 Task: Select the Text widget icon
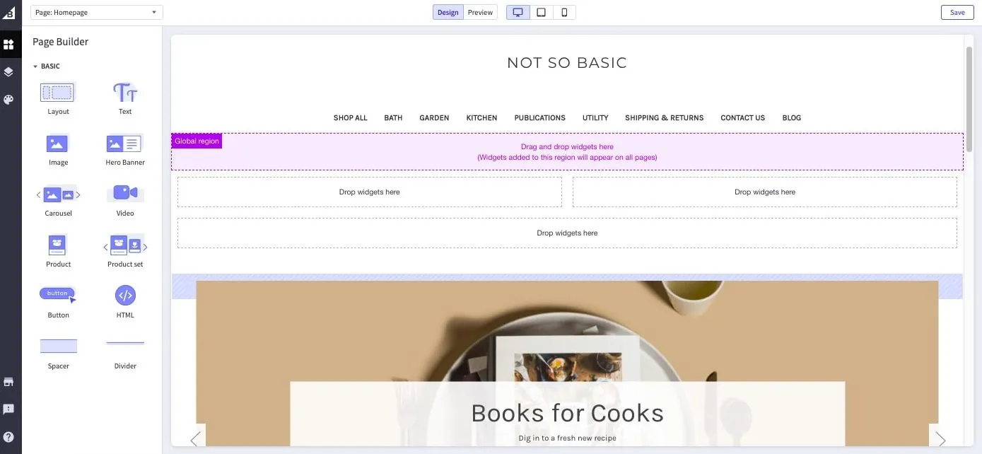coord(125,93)
